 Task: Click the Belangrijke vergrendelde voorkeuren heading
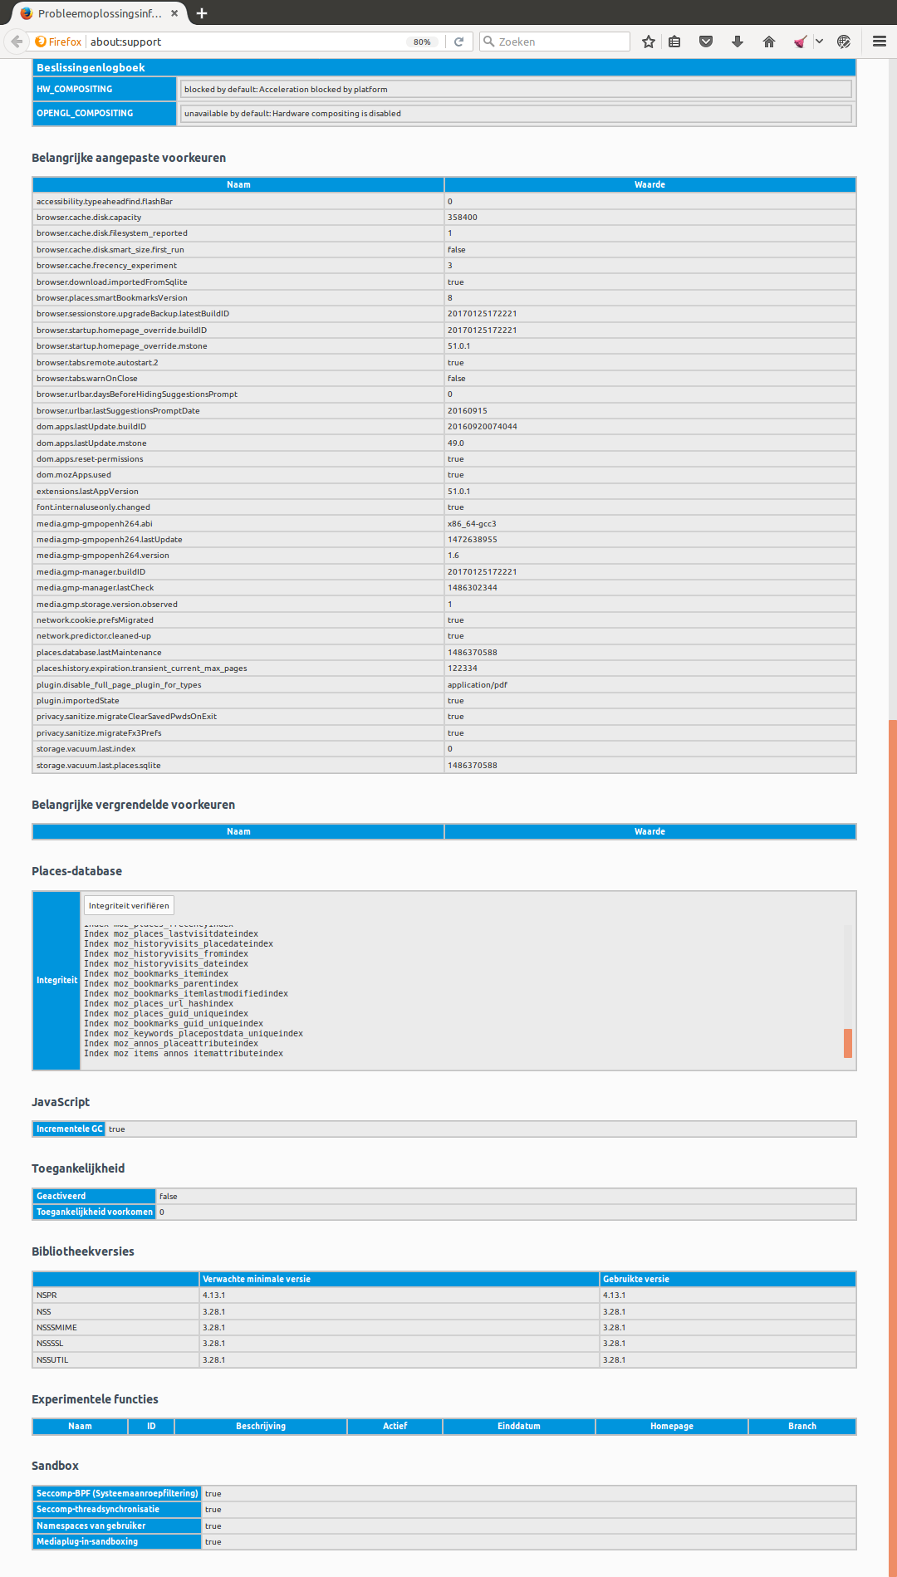click(x=133, y=805)
